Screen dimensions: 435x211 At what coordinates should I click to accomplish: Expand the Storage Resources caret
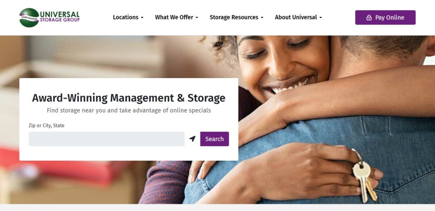point(262,18)
